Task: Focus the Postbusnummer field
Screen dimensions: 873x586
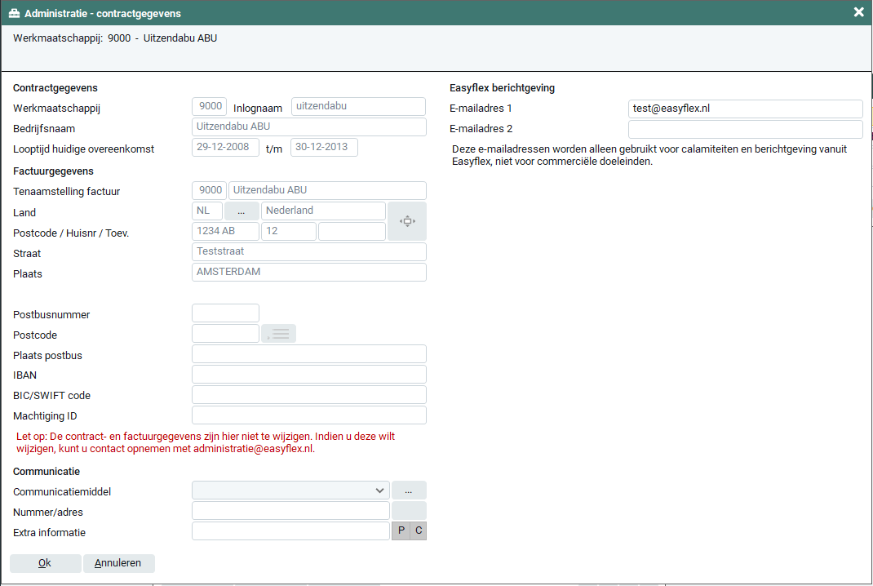Action: tap(225, 313)
